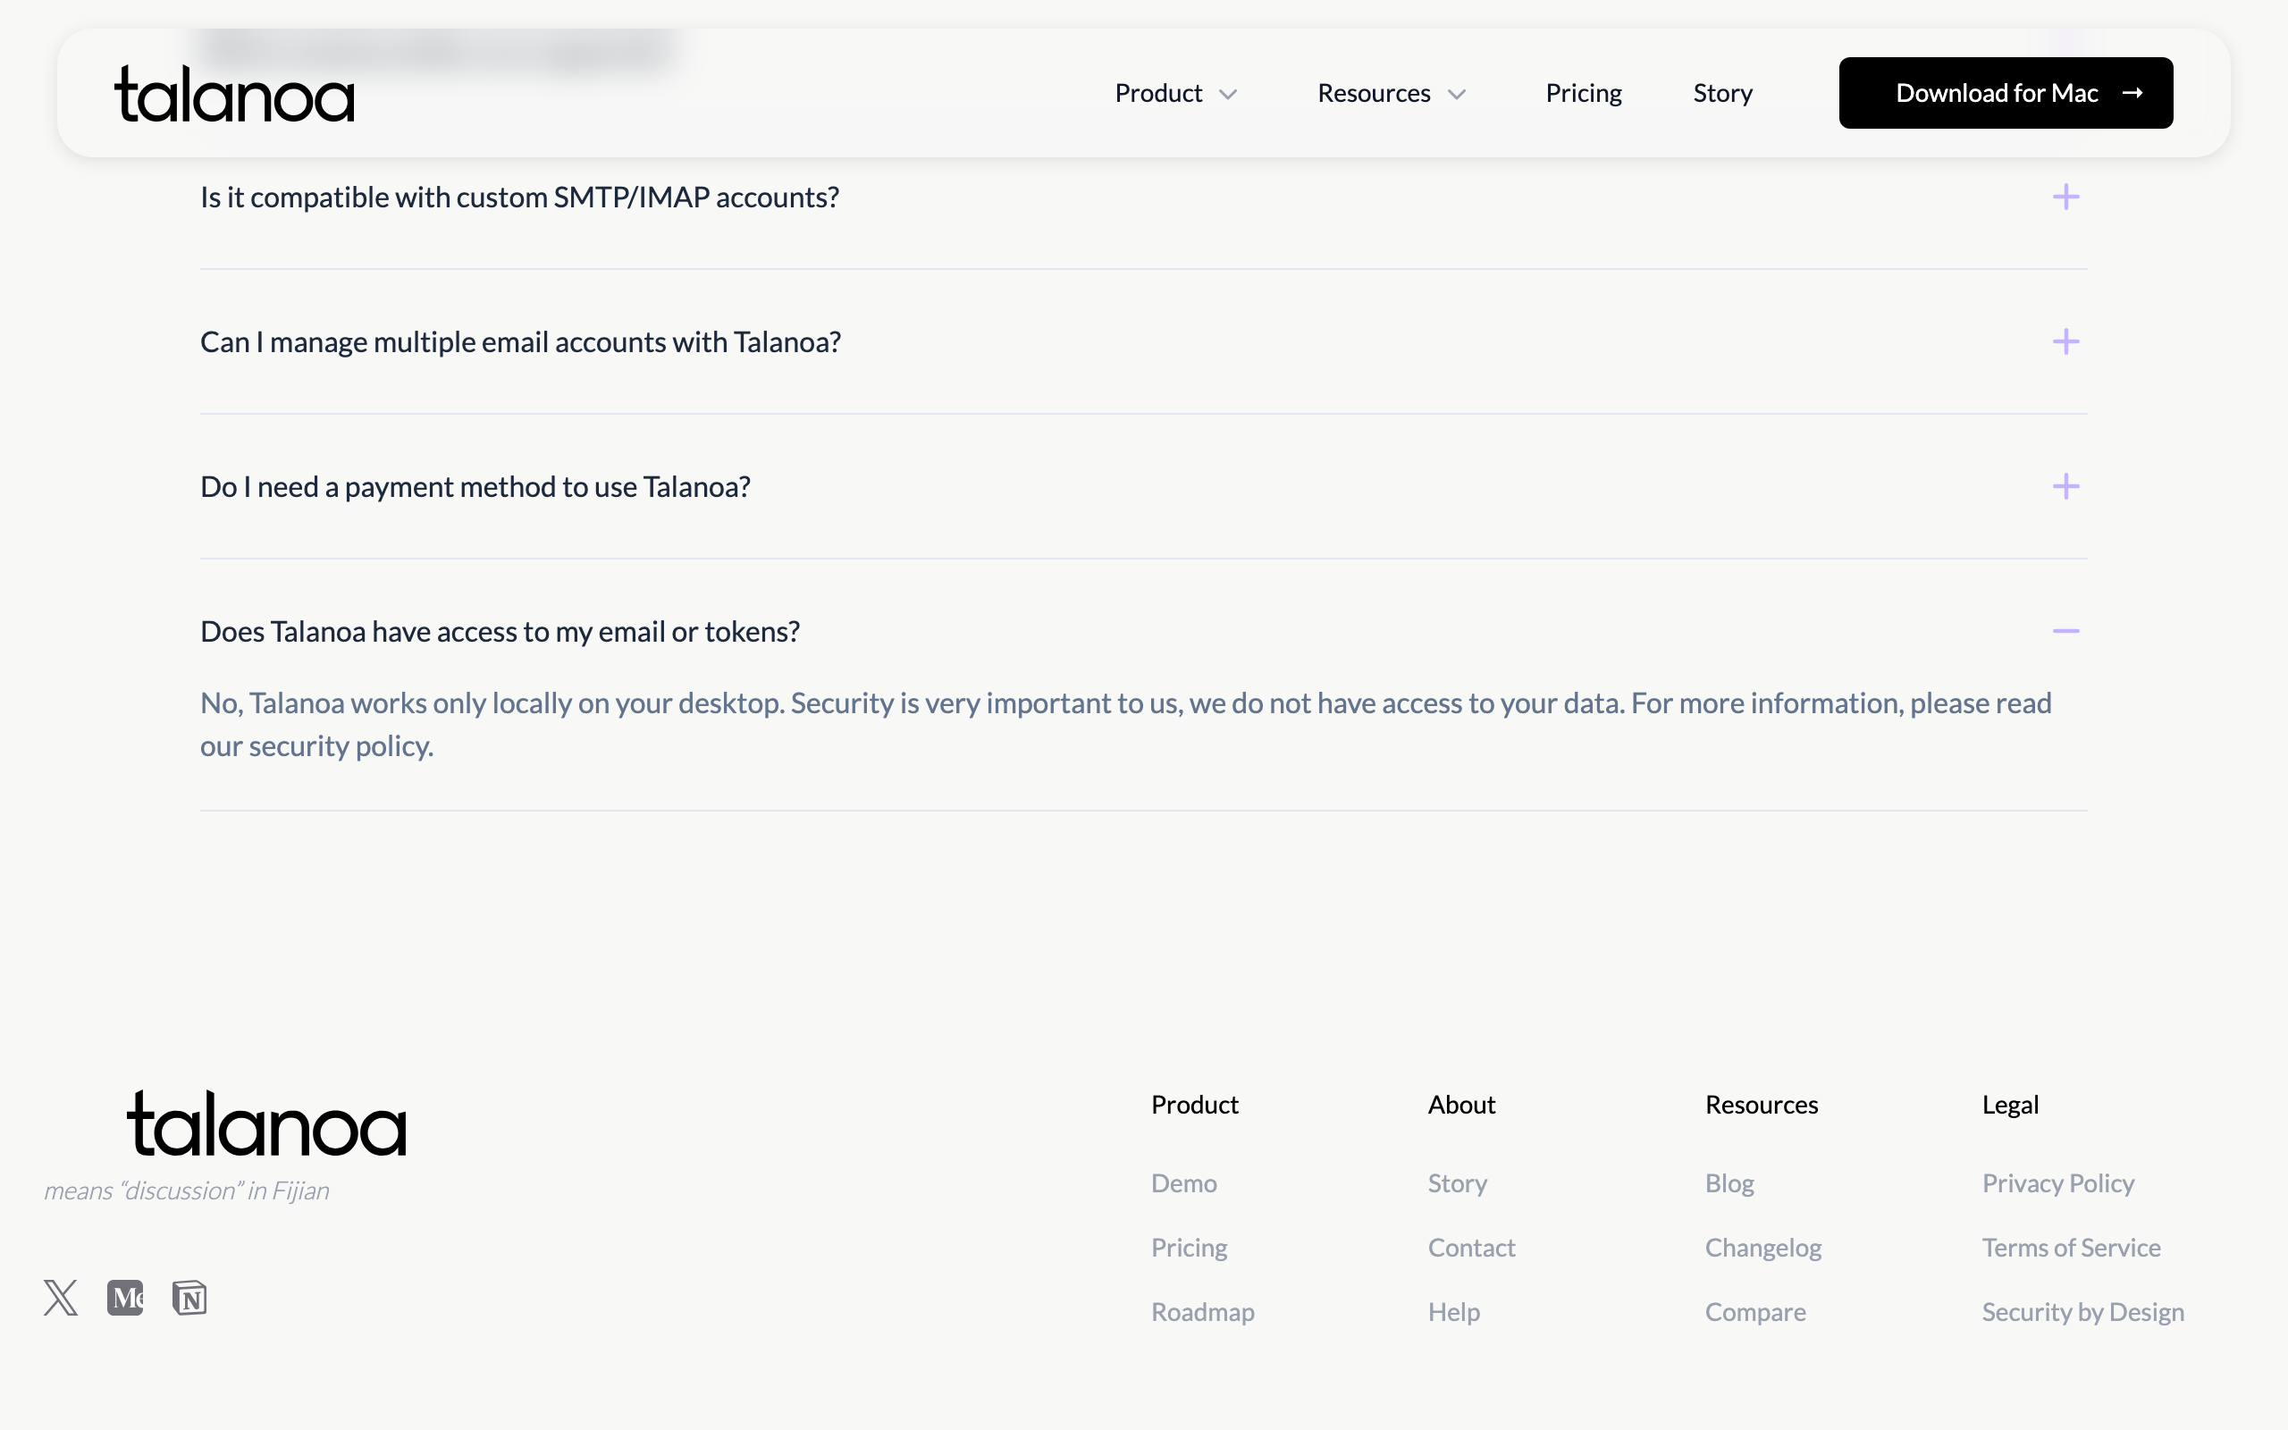Image resolution: width=2288 pixels, height=1430 pixels.
Task: Open the Medium social icon
Action: click(x=125, y=1298)
